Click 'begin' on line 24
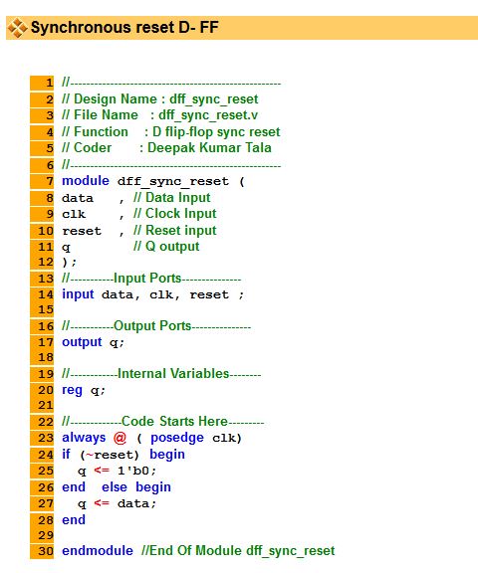478x573 pixels. (x=167, y=455)
